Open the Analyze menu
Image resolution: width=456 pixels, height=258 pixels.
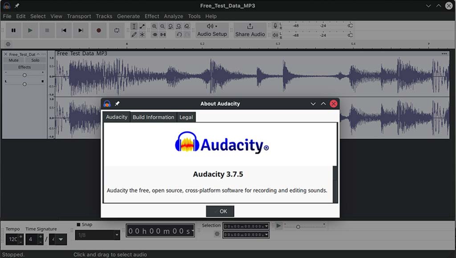[x=173, y=16]
